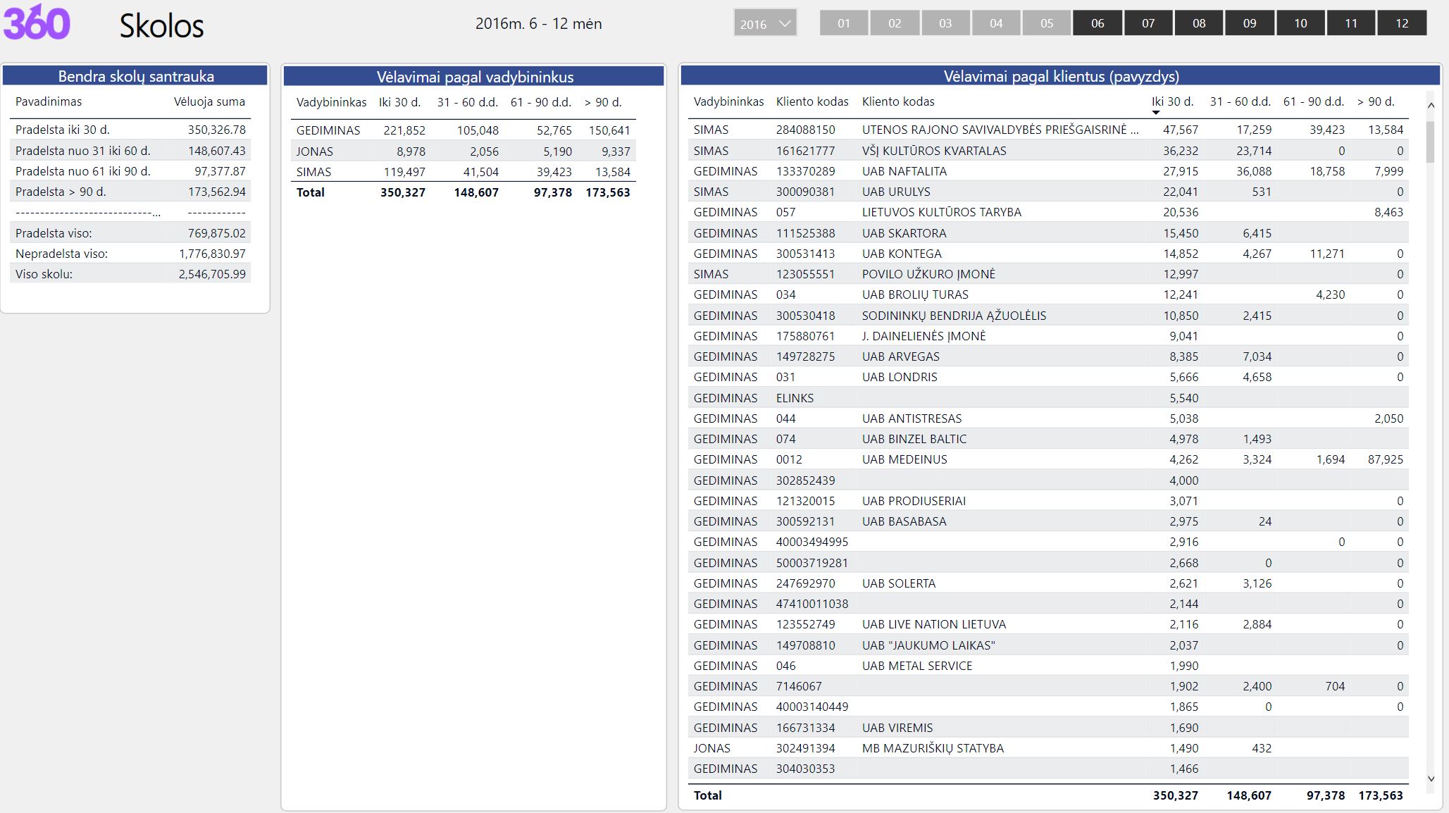The image size is (1449, 813).
Task: Toggle month 12 filter
Action: [x=1402, y=23]
